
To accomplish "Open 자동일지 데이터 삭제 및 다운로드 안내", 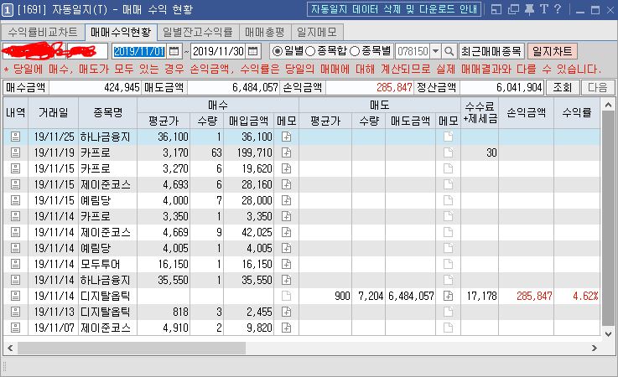I will (x=394, y=9).
